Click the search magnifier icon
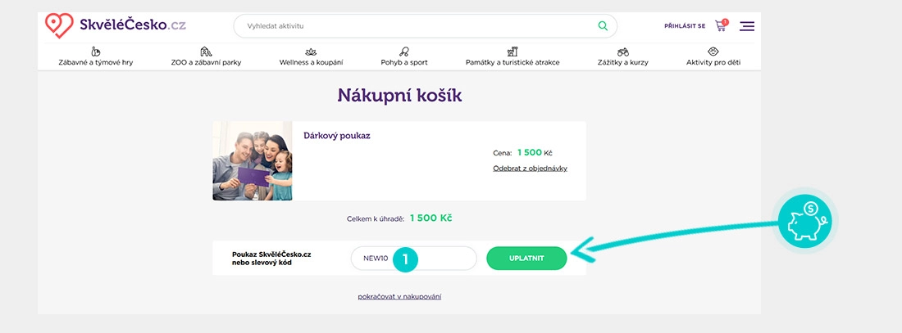 (603, 26)
